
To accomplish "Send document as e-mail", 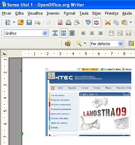I will coord(38,22).
